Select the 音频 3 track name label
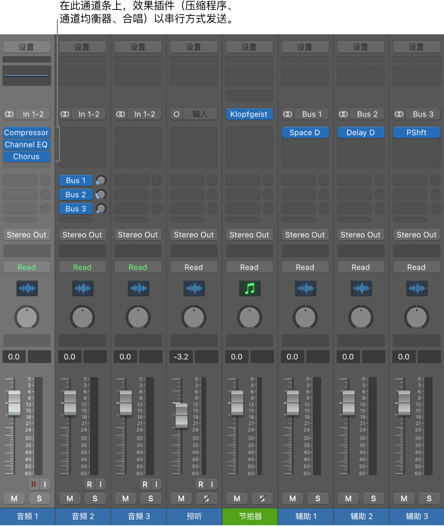Image resolution: width=444 pixels, height=526 pixels. point(139,517)
